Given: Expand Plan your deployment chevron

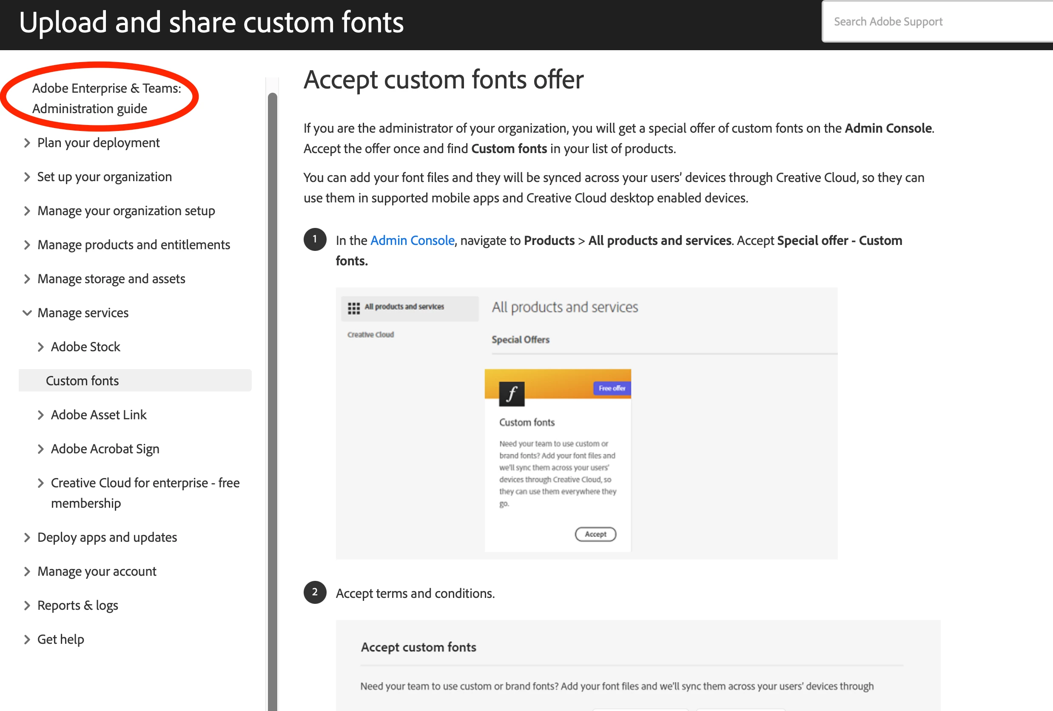Looking at the screenshot, I should pyautogui.click(x=27, y=143).
